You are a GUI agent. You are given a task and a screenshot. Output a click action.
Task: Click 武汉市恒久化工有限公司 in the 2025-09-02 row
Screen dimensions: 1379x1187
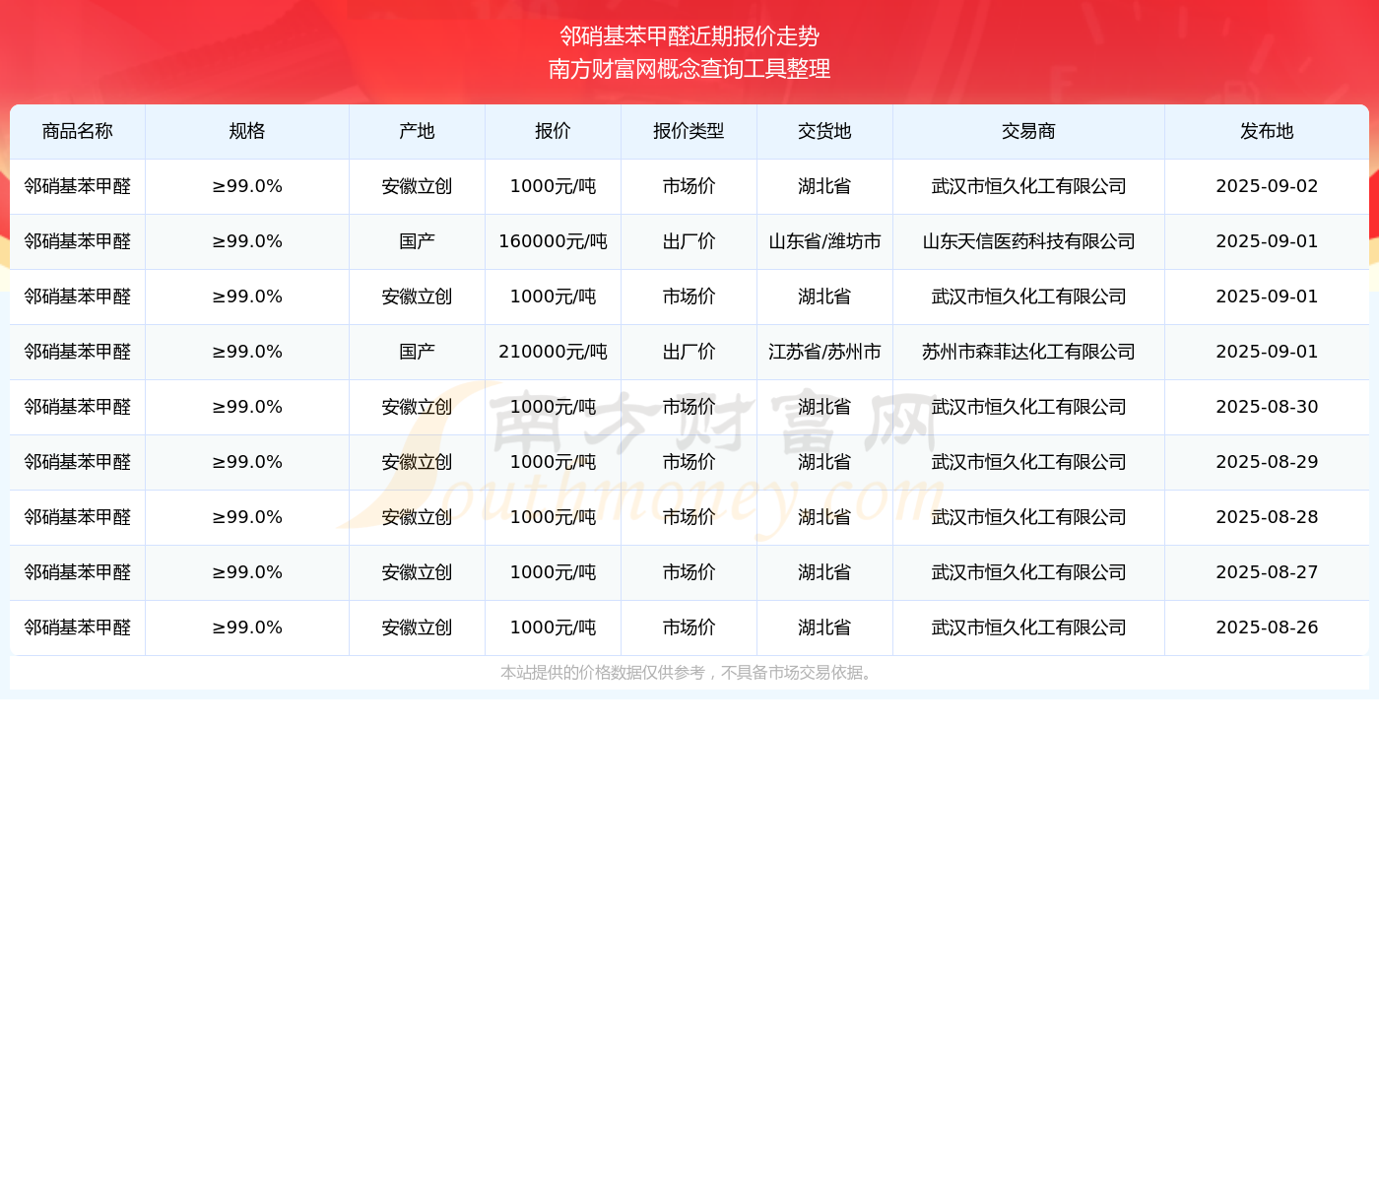[x=1028, y=186]
